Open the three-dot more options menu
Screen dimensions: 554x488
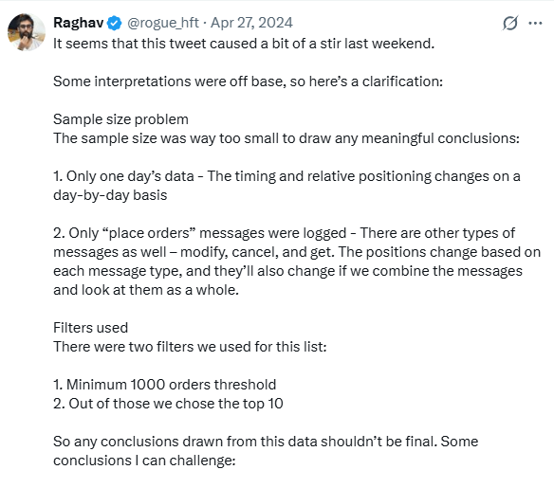pyautogui.click(x=535, y=24)
